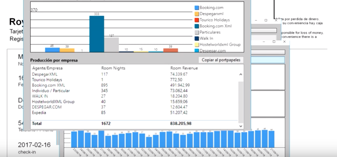This screenshot has height=157, width=337.
Task: Copy data with Copiar al portpapeles
Action: click(x=221, y=60)
